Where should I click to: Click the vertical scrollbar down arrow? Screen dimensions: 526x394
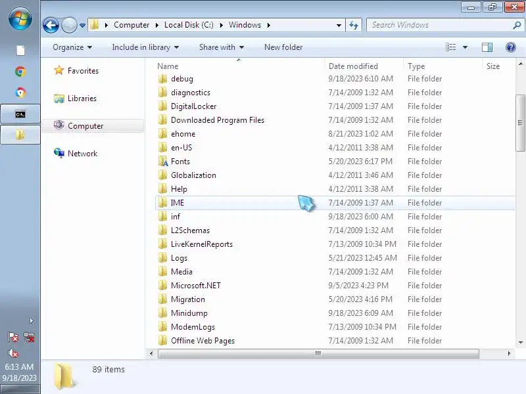(x=521, y=342)
